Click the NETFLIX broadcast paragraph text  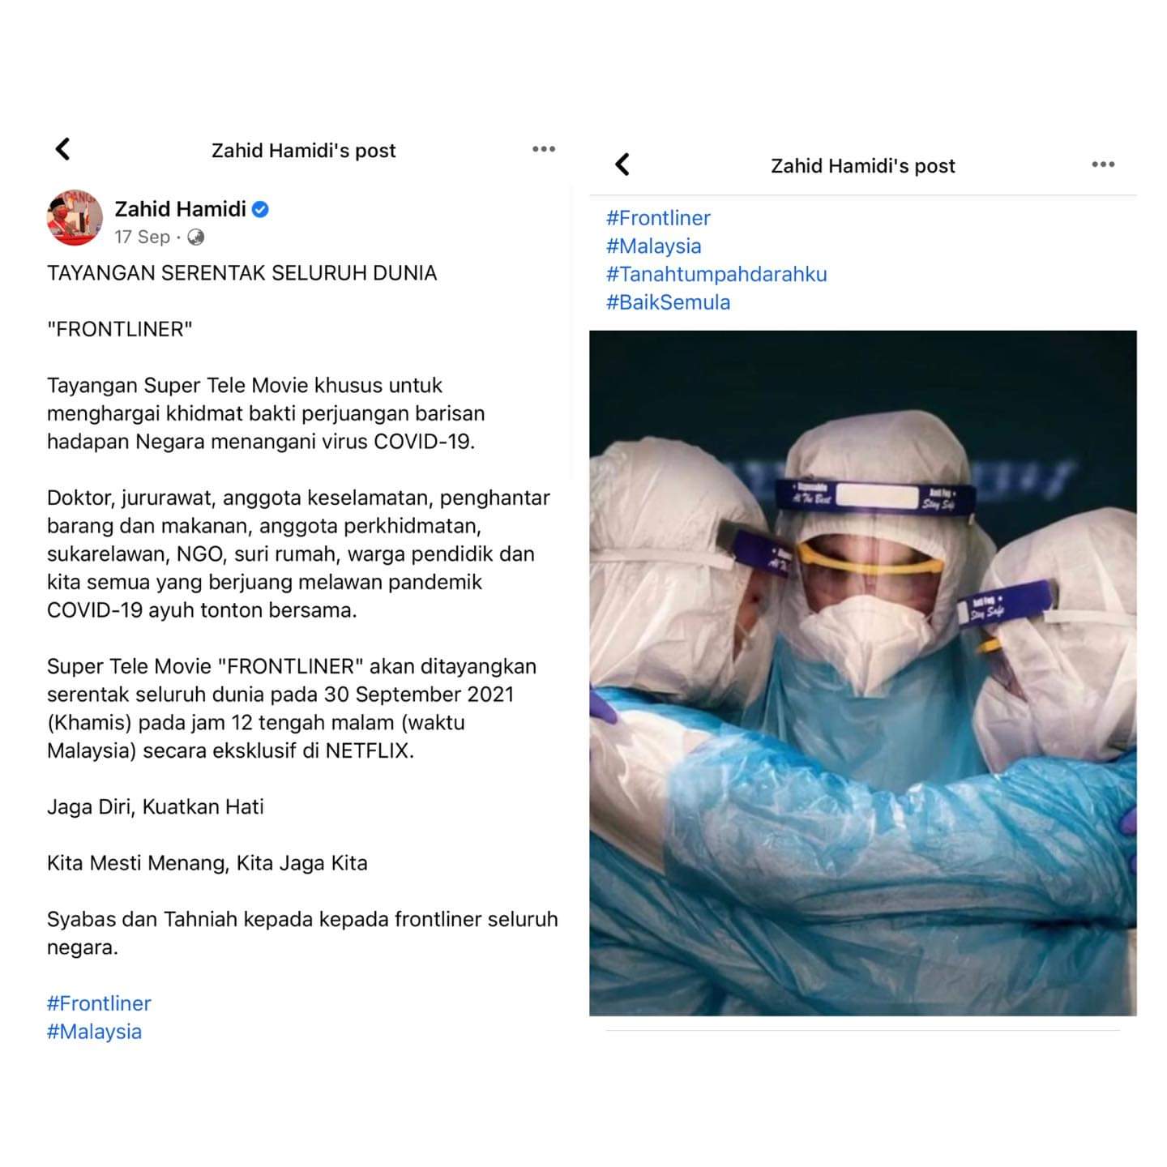[292, 708]
